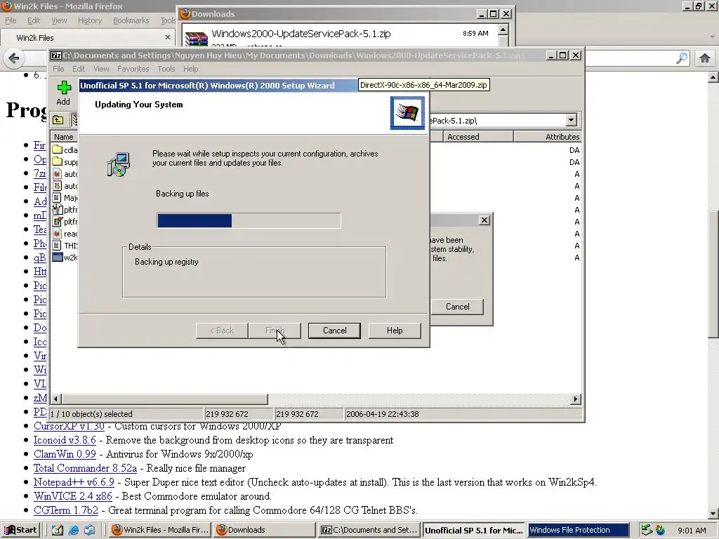
Task: Close the Win2k Files tab
Action: click(168, 37)
